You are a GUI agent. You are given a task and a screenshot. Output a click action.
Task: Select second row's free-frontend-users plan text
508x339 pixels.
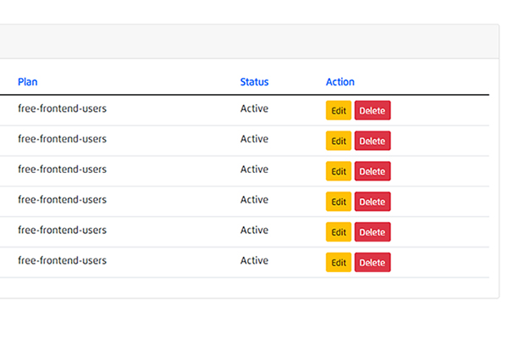[x=62, y=139]
